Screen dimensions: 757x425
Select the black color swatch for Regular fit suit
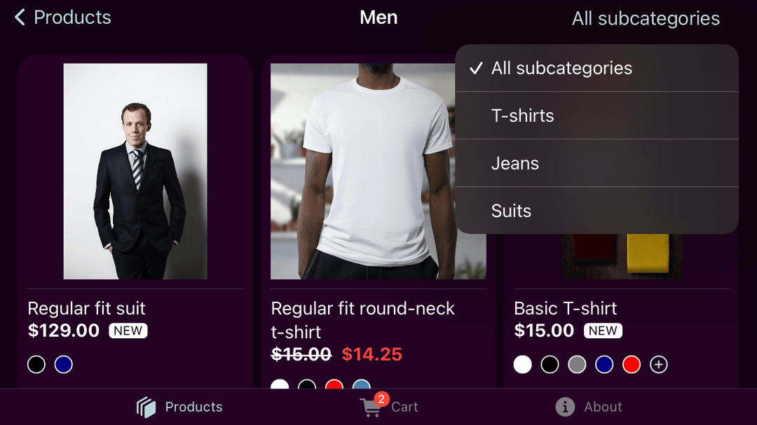pos(36,364)
